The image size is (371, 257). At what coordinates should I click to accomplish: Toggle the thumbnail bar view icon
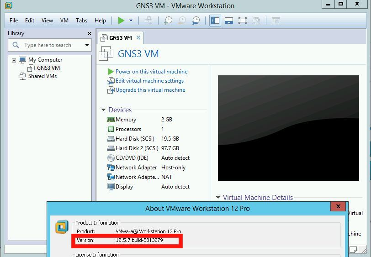[229, 21]
